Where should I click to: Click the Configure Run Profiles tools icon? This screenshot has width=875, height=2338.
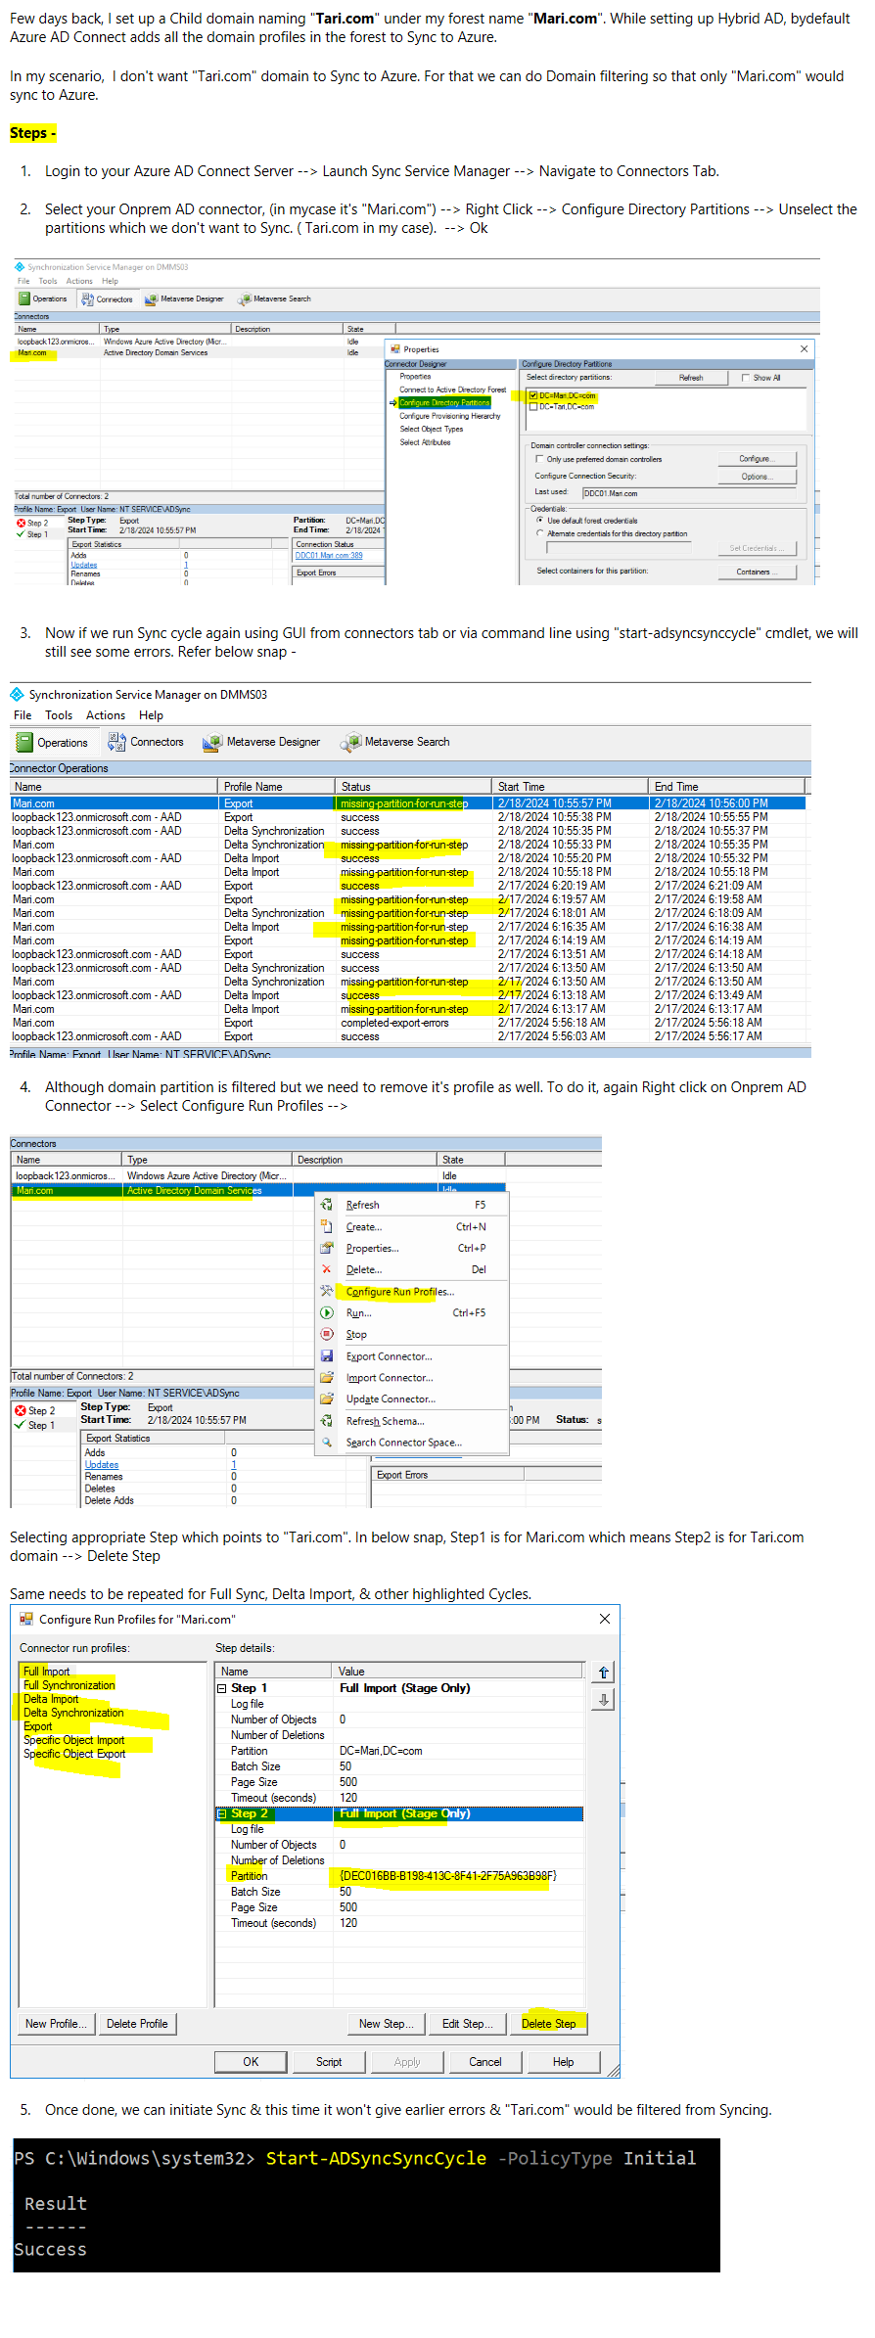[x=327, y=1291]
